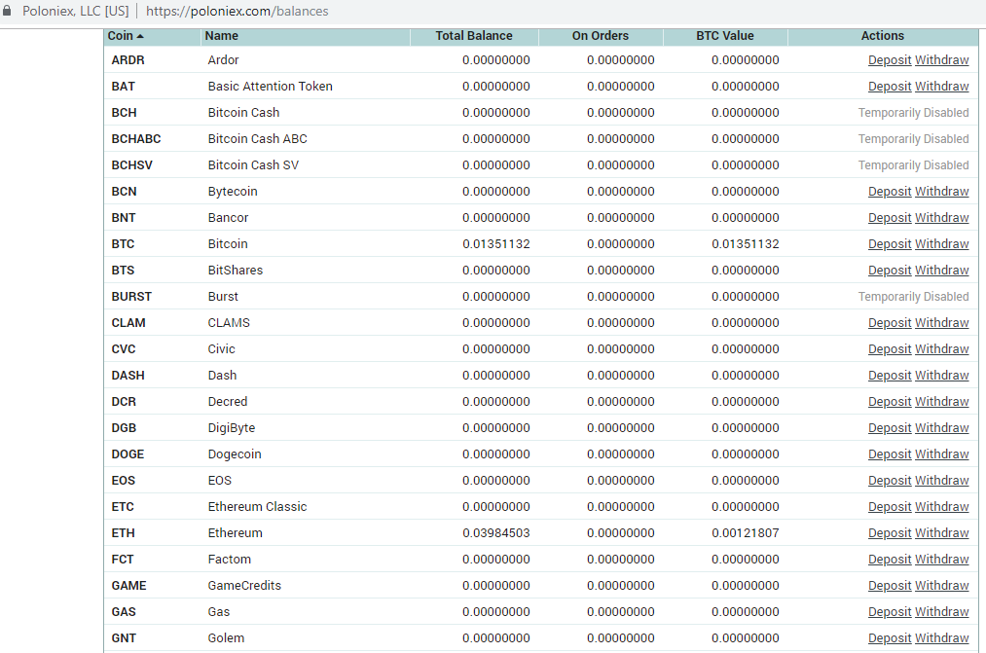
Task: Click the Ethereum Total Balance 0.03984503
Action: coord(496,533)
